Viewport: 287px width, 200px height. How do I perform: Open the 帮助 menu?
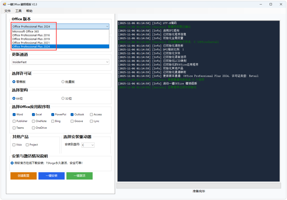point(29,11)
